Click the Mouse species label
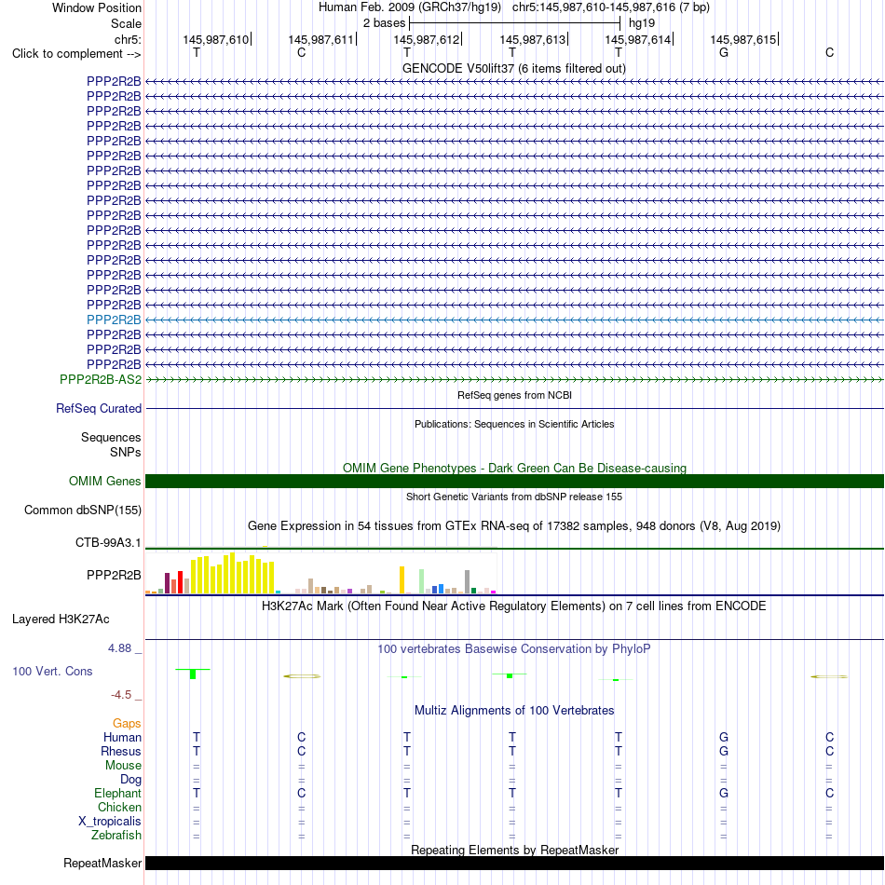 click(x=123, y=766)
